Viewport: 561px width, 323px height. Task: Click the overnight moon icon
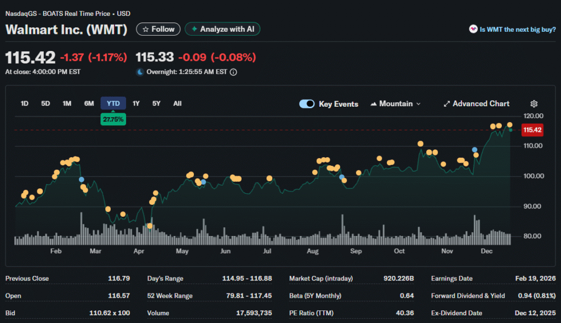140,72
